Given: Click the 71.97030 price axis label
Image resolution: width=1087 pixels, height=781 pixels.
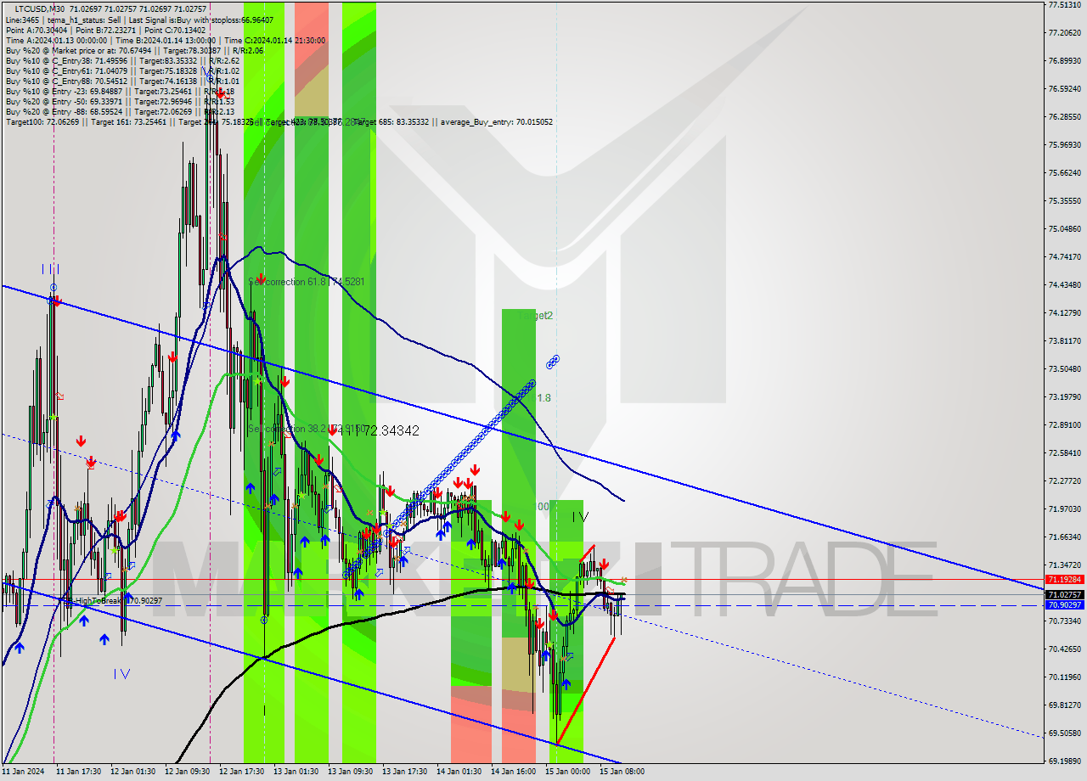Looking at the screenshot, I should (x=1065, y=508).
